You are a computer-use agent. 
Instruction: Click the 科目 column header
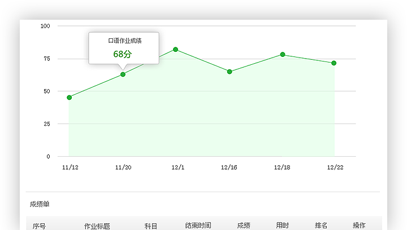[151, 225]
